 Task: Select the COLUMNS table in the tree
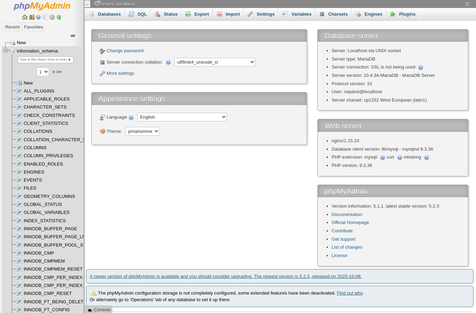35,148
